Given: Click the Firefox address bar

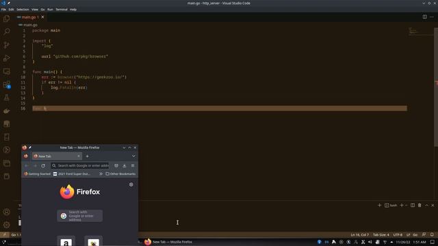Looking at the screenshot, I should click(x=81, y=165).
